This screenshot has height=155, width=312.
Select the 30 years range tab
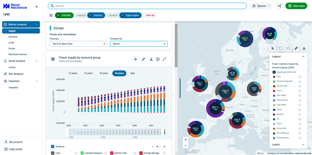(x=119, y=73)
